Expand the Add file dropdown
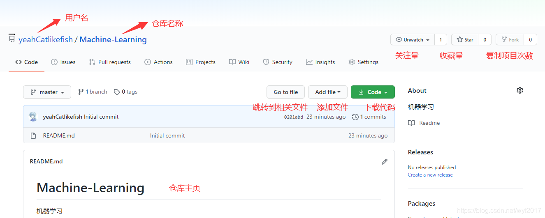Viewport: 545px width, 218px height. click(x=328, y=92)
